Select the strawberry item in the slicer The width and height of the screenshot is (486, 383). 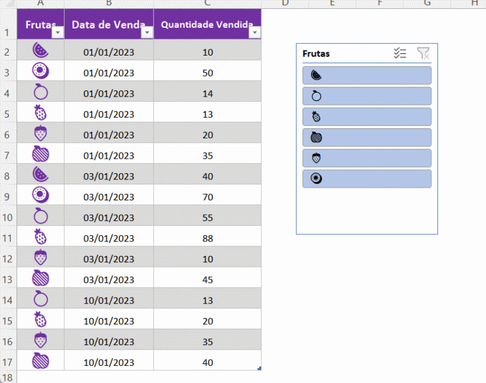tap(367, 158)
